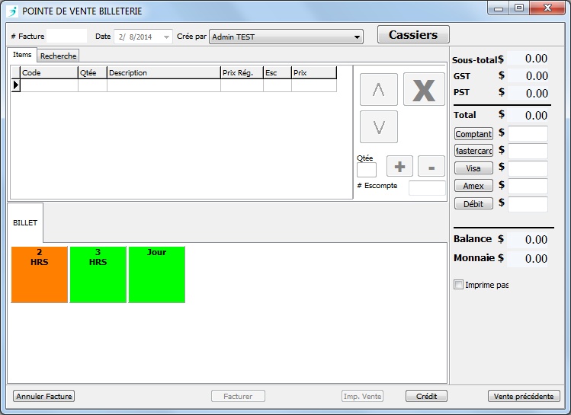Enable the Imprime pas checkbox

tap(458, 285)
